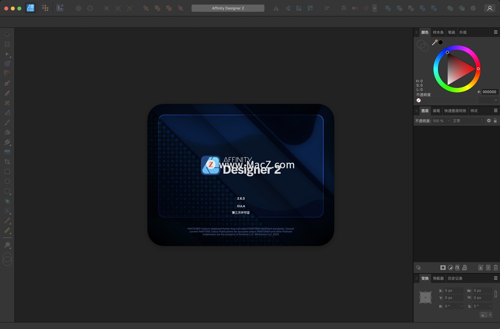The image size is (500, 329).
Task: Open the 样式 tab
Action: point(474,111)
